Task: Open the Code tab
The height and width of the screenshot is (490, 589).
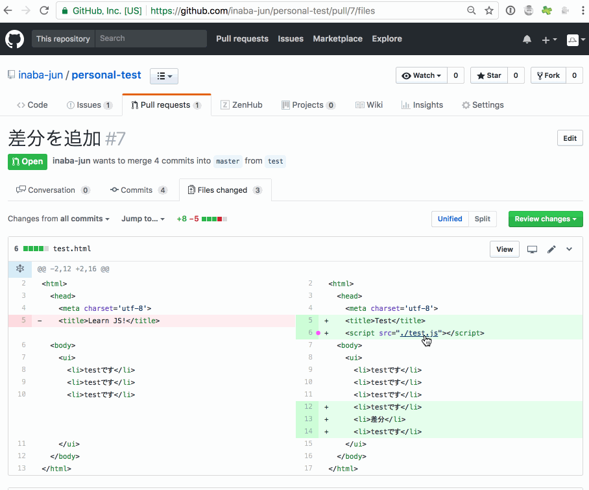Action: coord(32,105)
